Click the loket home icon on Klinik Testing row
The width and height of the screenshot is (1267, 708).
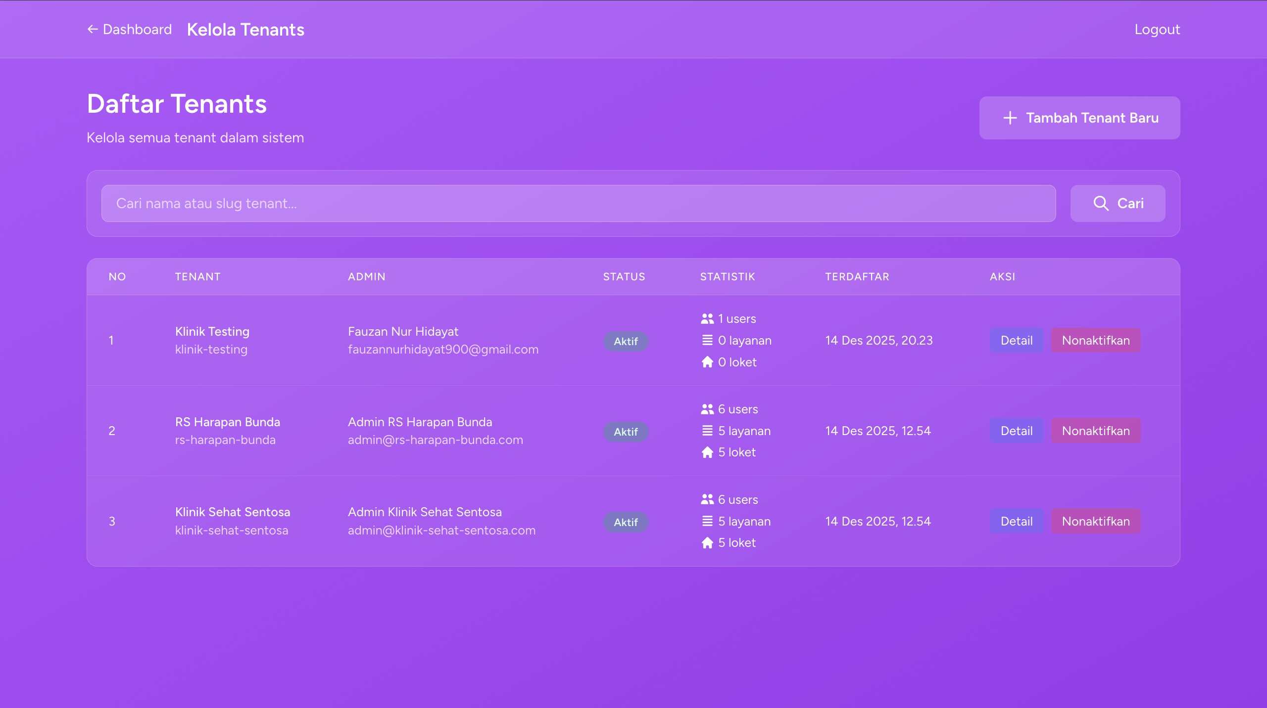coord(707,362)
